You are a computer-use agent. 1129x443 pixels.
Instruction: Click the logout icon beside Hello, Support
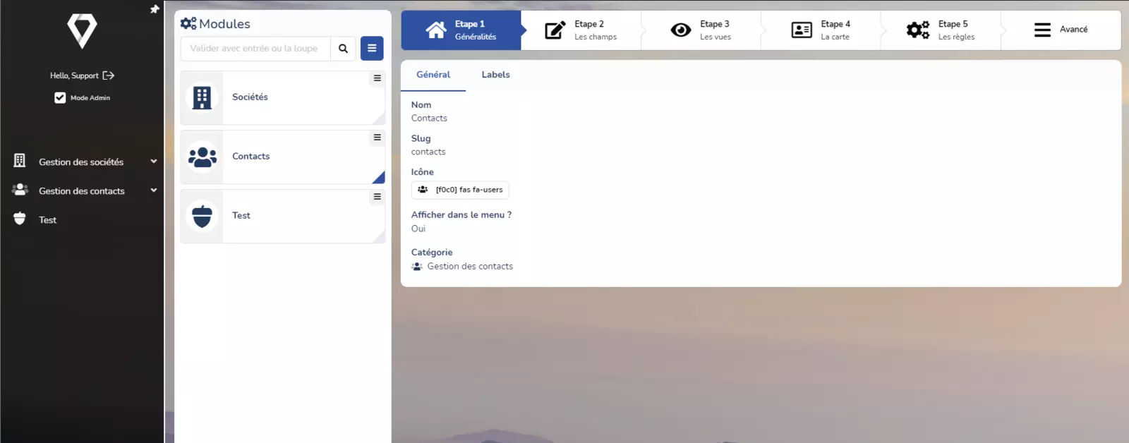click(x=109, y=75)
